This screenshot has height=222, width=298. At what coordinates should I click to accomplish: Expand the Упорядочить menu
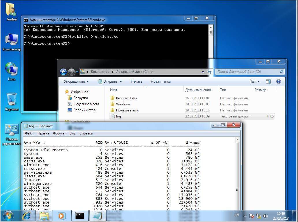coord(77,81)
